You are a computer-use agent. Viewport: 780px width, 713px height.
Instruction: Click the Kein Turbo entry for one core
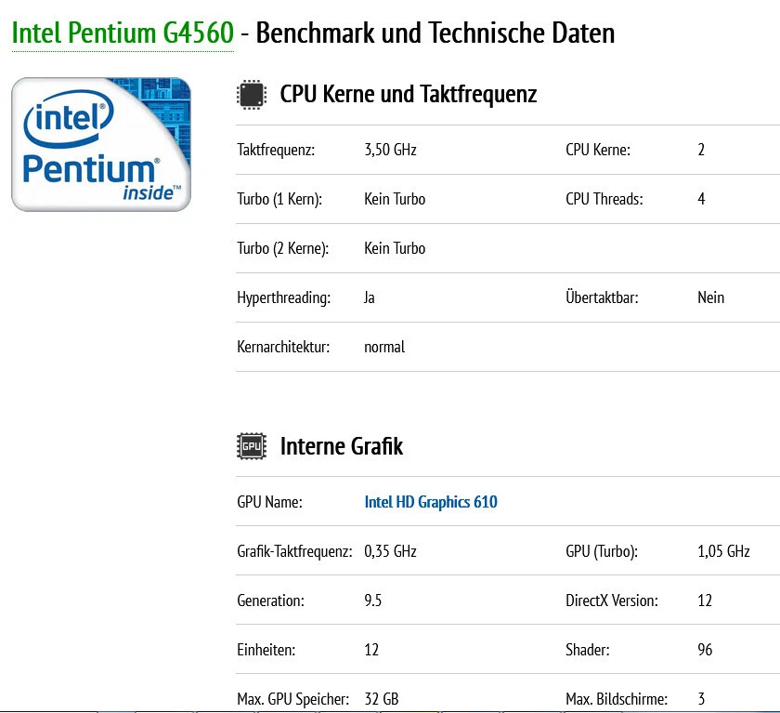[394, 199]
